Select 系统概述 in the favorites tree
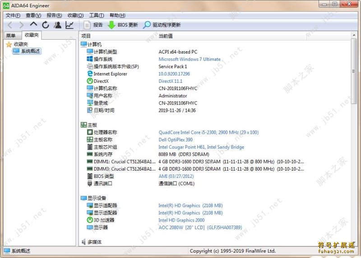 (x=27, y=51)
